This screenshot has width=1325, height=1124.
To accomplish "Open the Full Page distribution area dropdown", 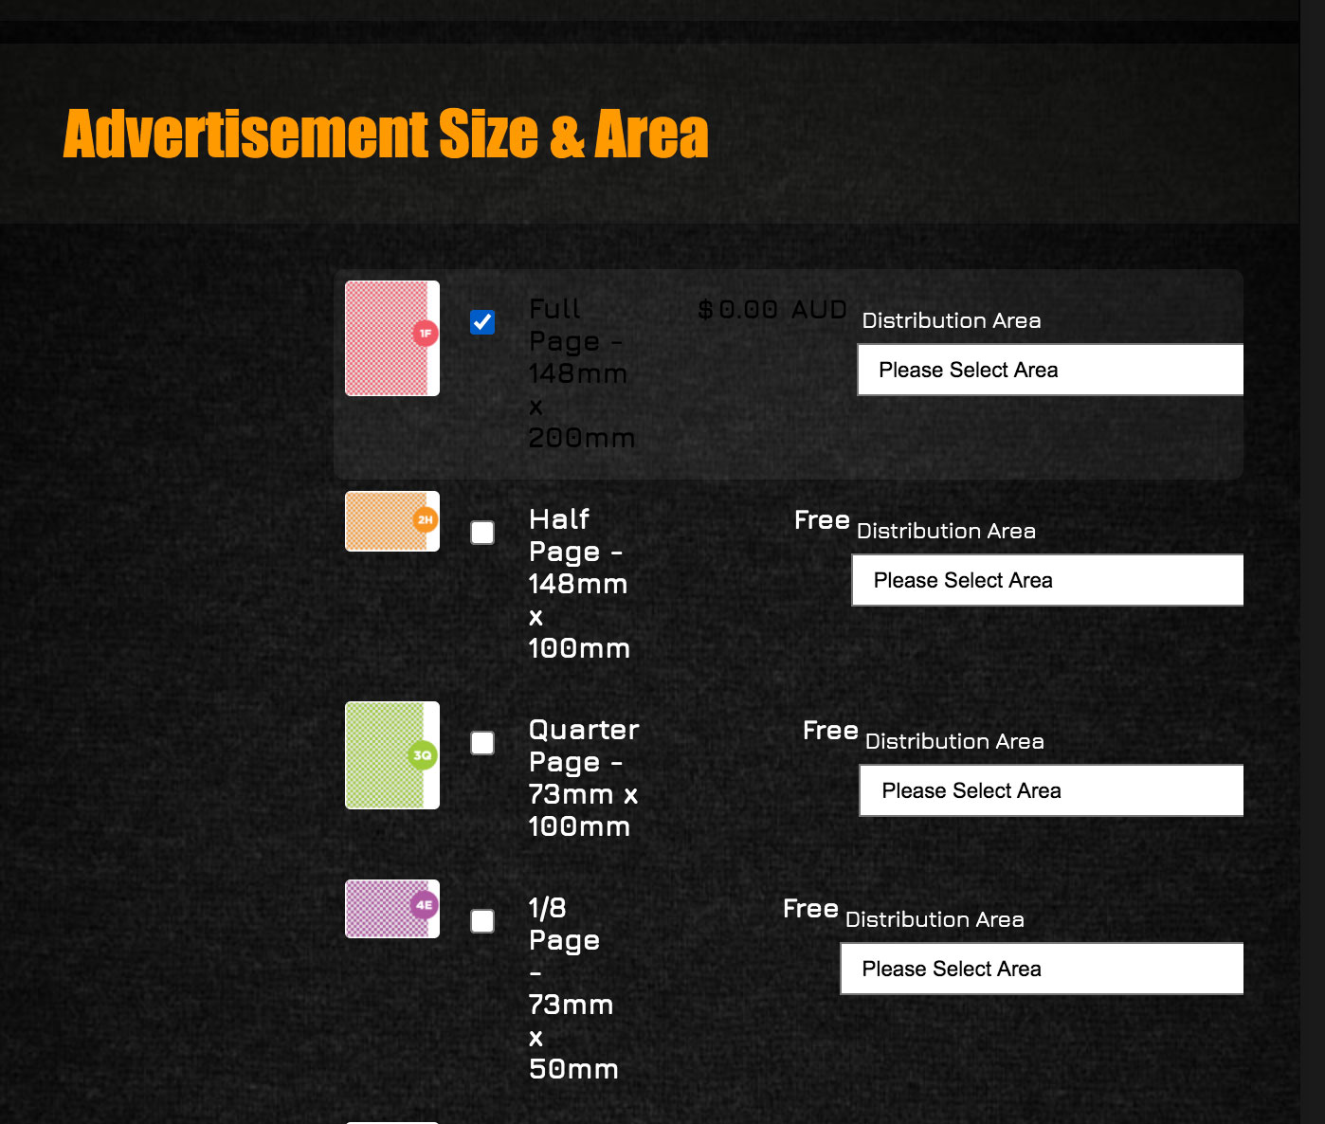I will 1049,370.
